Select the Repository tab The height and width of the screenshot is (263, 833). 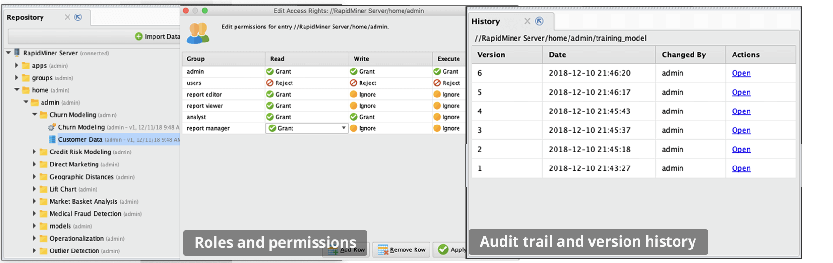coord(25,17)
